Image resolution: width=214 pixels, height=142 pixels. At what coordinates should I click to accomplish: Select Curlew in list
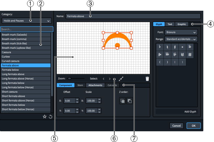[x=26, y=57]
